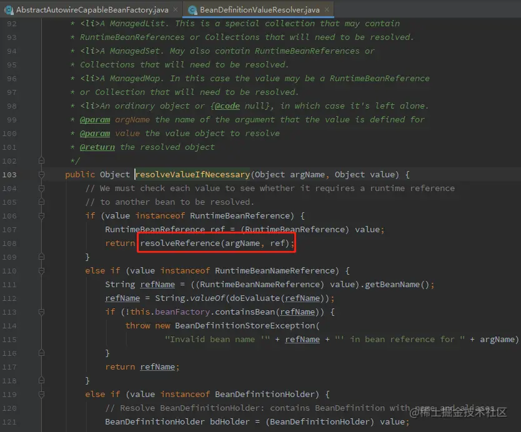Click line number 108 in the gutter

(x=9, y=243)
